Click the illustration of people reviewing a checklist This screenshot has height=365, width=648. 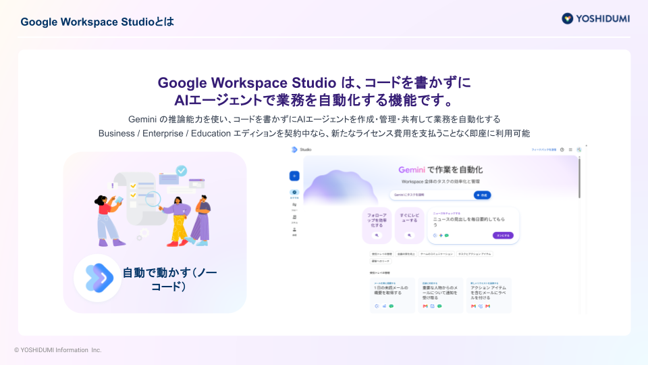[154, 205]
